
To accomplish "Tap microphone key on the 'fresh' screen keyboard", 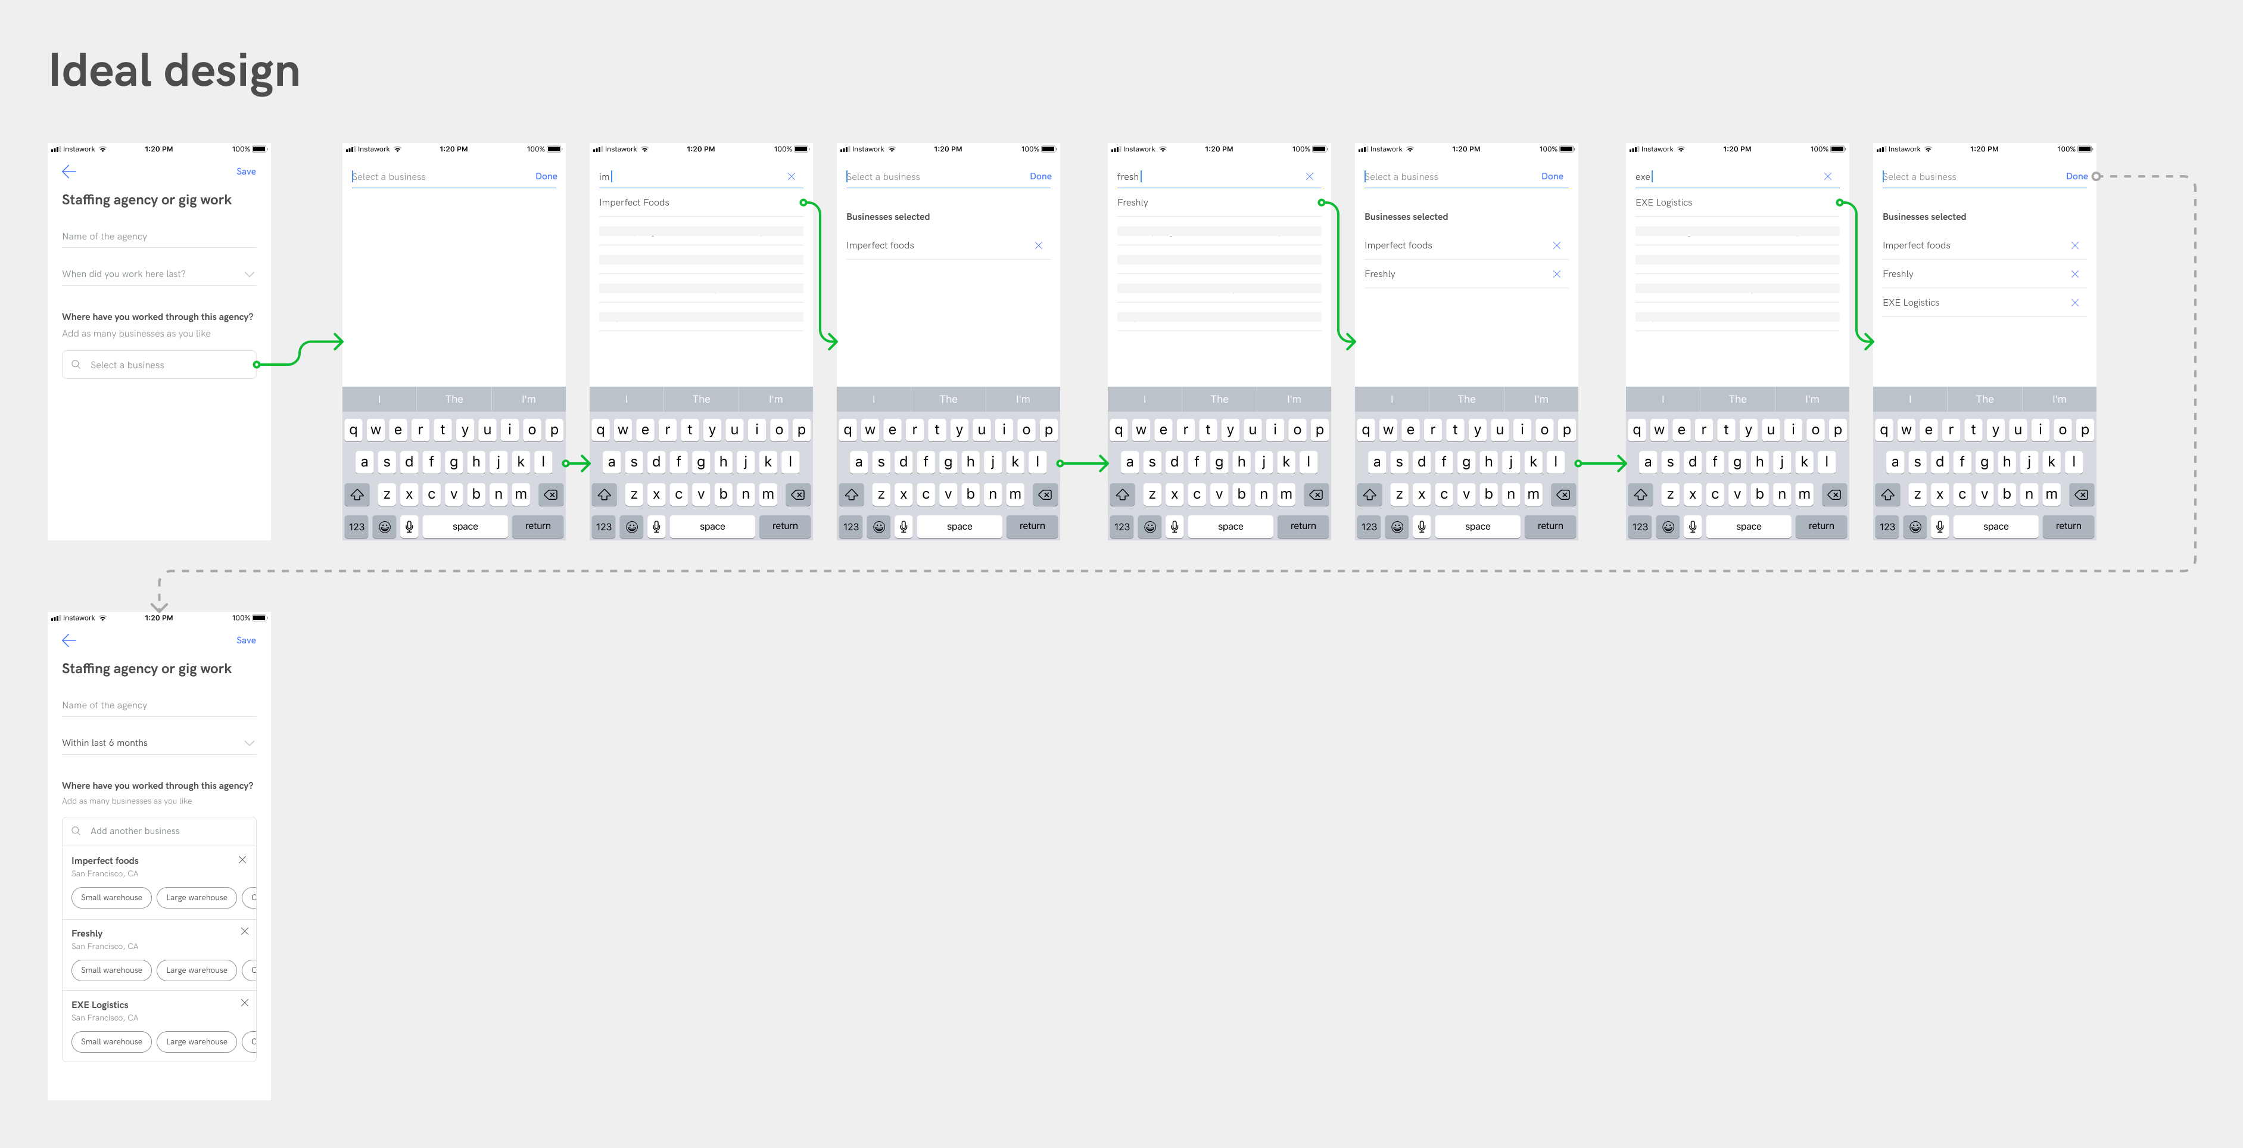I will [1175, 526].
